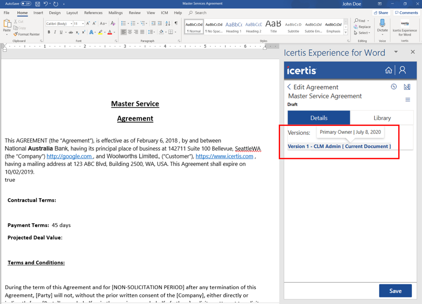Clear all formatting icon
The height and width of the screenshot is (304, 422).
coord(113,24)
